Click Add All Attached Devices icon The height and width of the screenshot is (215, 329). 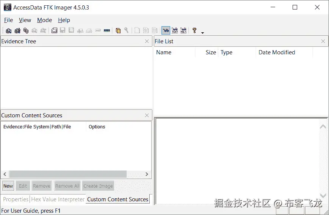17,30
